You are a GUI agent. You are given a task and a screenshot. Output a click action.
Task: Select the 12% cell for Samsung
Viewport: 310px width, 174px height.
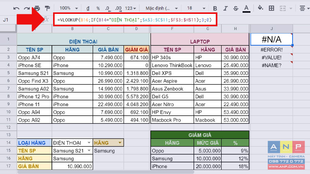click(x=235, y=159)
